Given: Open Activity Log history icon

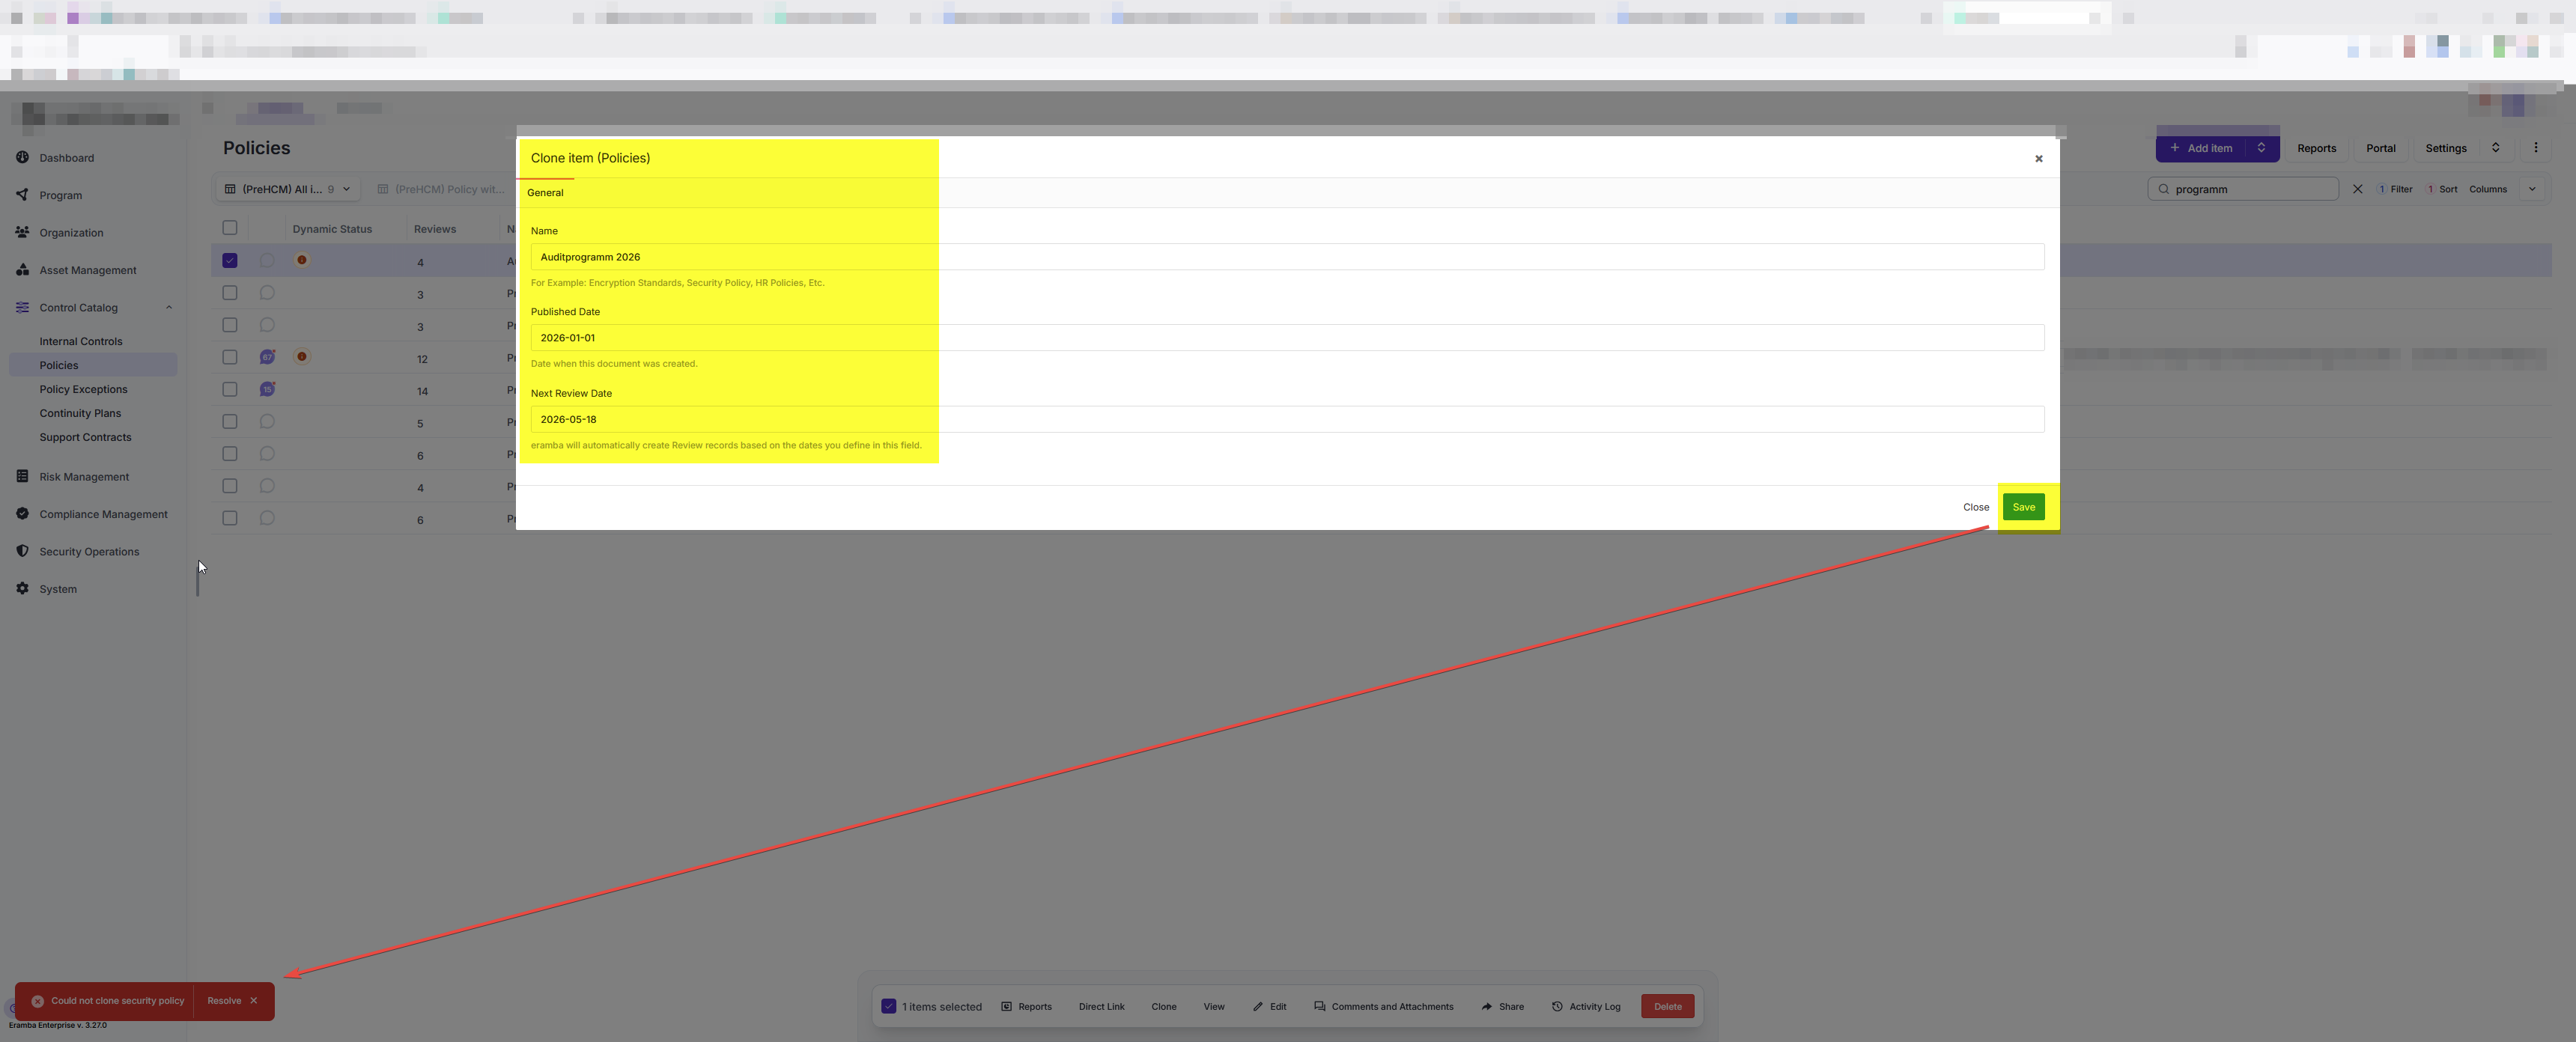Looking at the screenshot, I should pyautogui.click(x=1556, y=1006).
